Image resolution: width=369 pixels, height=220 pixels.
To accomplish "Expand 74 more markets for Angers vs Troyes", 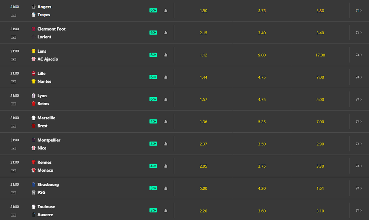I will tap(359, 11).
